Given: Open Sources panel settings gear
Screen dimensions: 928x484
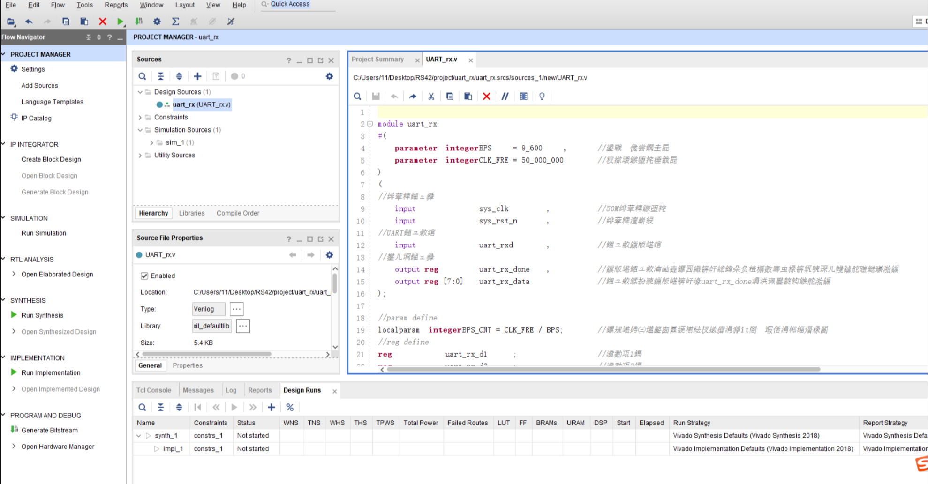Looking at the screenshot, I should 330,76.
